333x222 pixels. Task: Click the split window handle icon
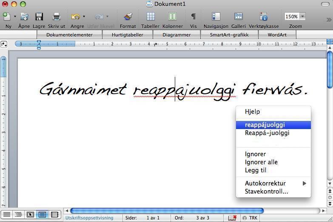tap(330, 42)
